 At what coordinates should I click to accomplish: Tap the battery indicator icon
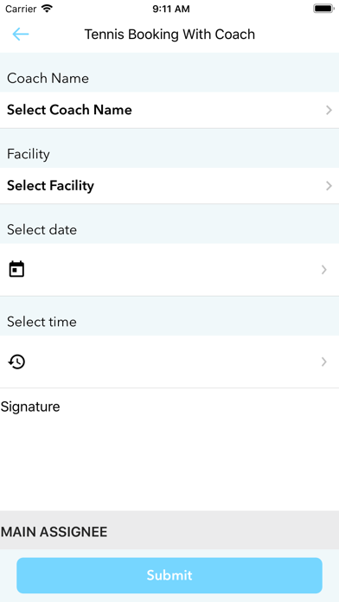[323, 9]
